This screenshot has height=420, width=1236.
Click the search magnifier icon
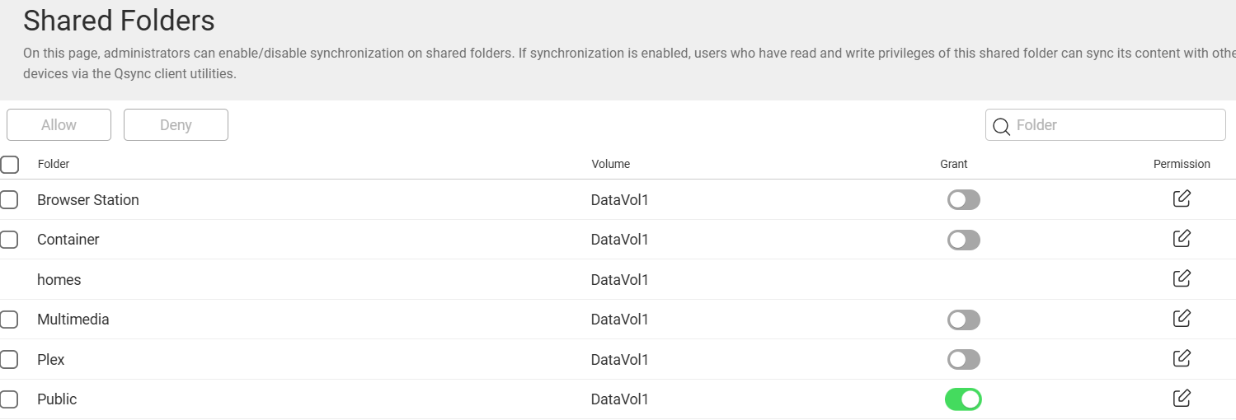(x=1001, y=126)
